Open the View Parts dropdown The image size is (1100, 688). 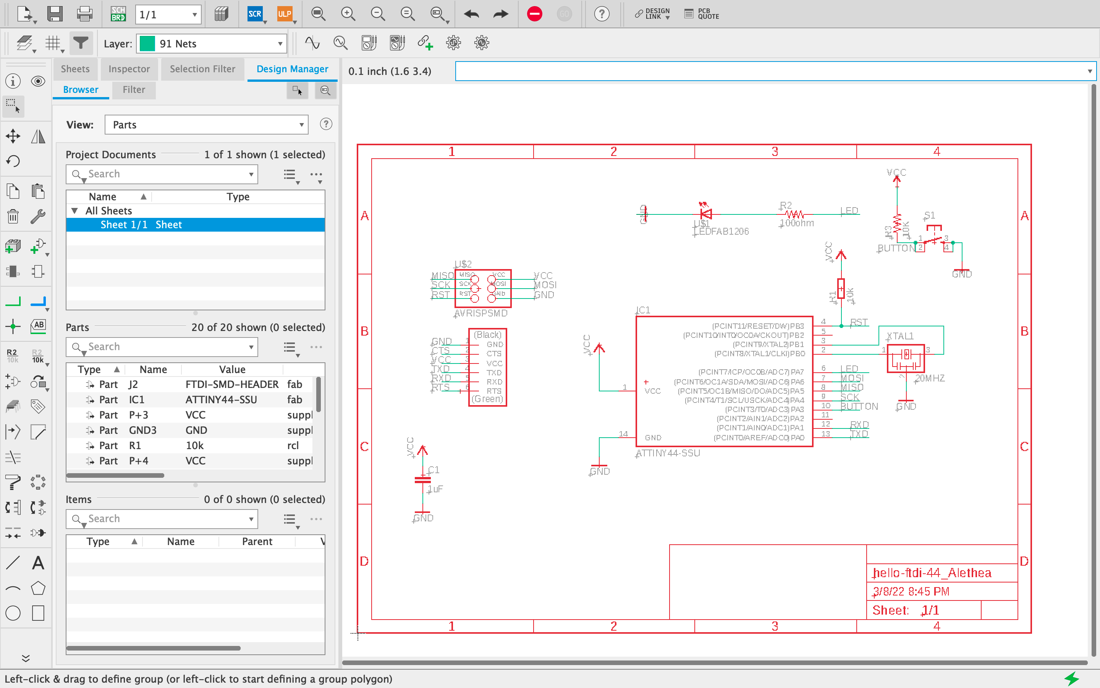coord(206,125)
